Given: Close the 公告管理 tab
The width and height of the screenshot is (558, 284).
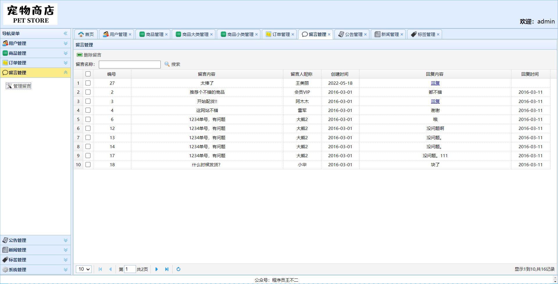Looking at the screenshot, I should coord(365,35).
